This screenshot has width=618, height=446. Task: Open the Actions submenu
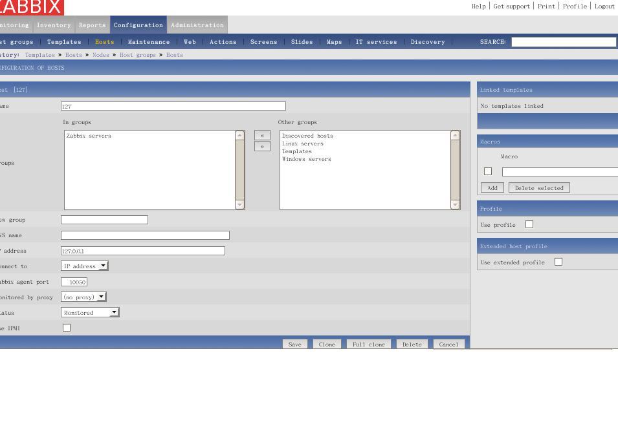pyautogui.click(x=223, y=42)
